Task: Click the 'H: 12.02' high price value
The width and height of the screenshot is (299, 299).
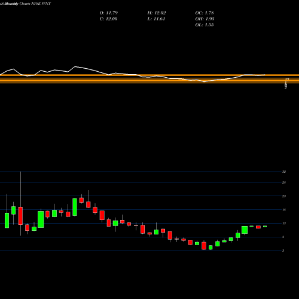Action: tap(157, 13)
